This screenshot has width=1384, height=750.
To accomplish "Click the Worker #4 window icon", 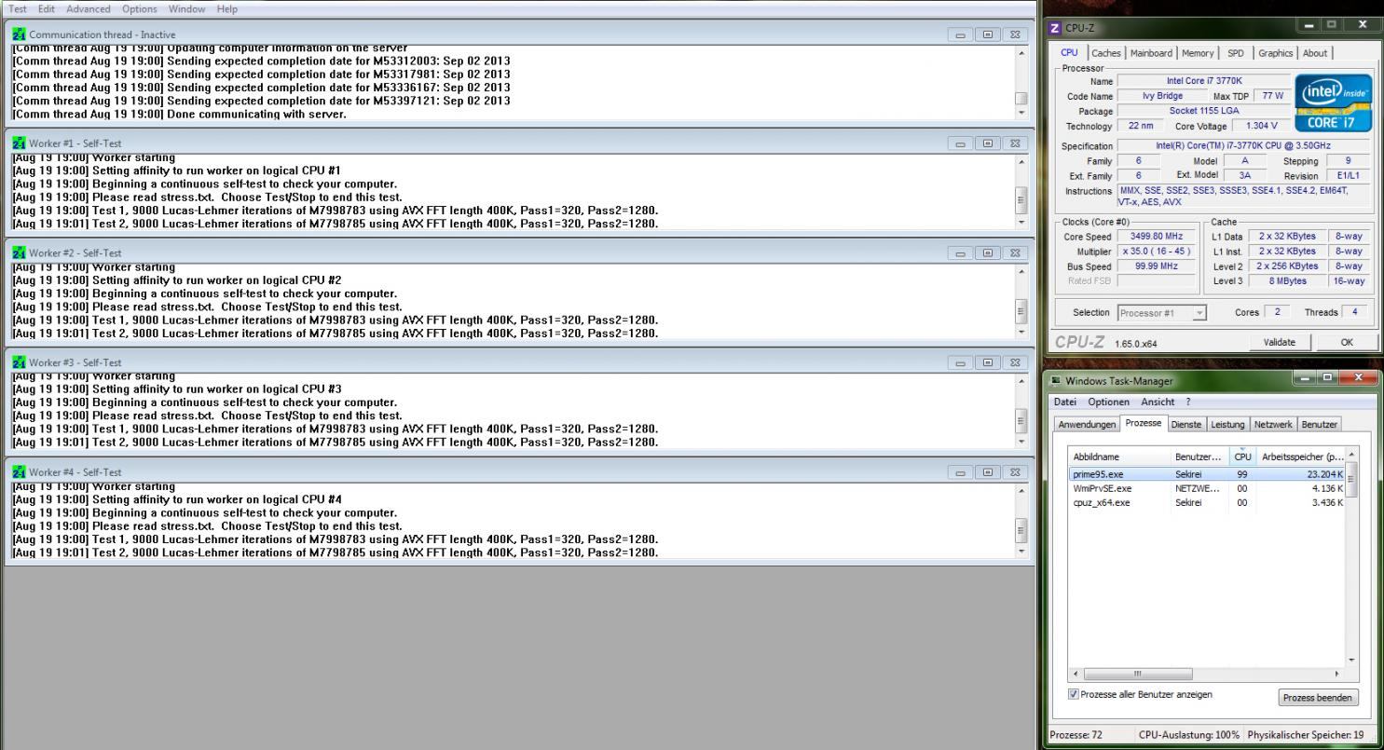I will 19,471.
